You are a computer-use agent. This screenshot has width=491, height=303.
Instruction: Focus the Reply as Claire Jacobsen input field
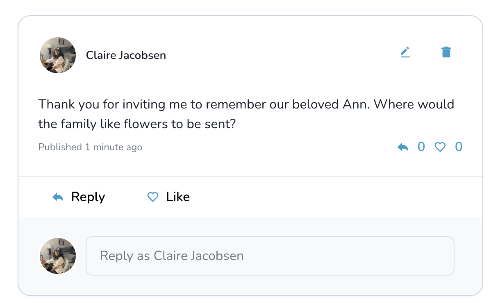(x=271, y=256)
